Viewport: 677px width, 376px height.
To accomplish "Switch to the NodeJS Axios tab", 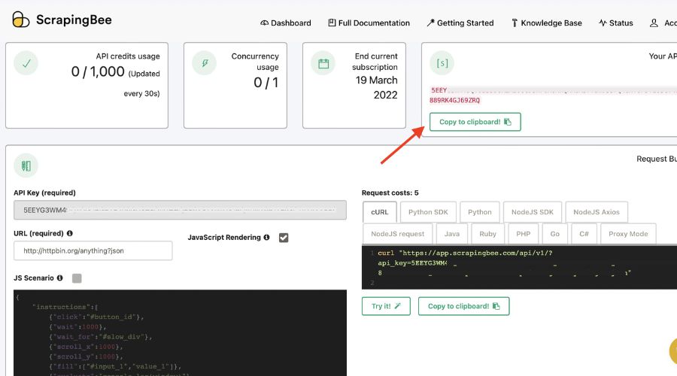I will coord(597,212).
